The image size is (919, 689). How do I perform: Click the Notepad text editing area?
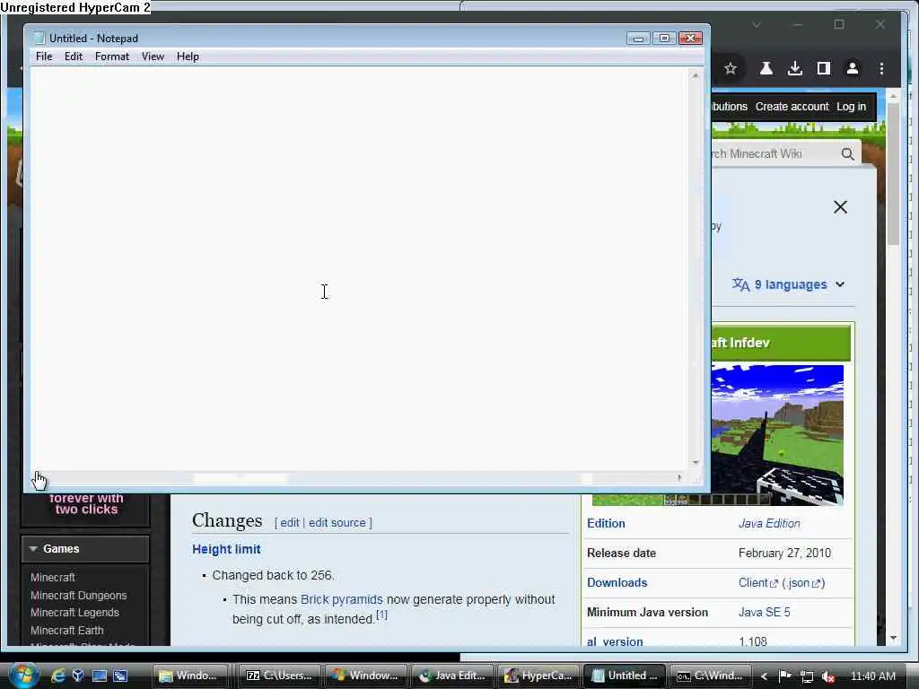[360, 269]
